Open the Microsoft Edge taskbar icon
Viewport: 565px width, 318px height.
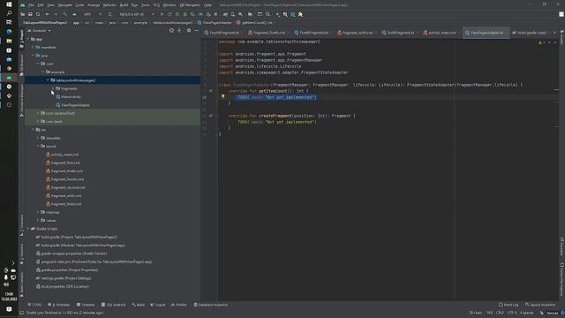coord(9,32)
